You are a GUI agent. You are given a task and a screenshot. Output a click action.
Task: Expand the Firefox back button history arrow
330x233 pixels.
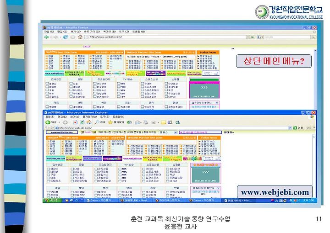(51, 37)
